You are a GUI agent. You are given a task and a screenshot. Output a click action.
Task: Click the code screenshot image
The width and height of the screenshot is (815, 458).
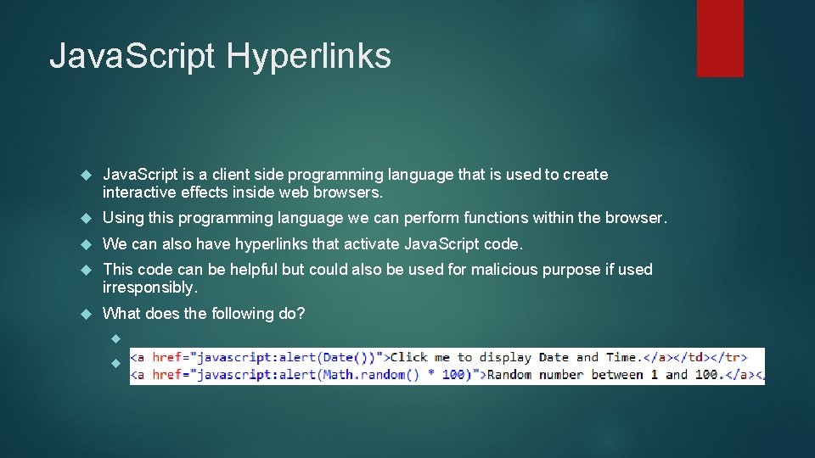[447, 366]
